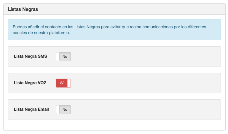Click the "Listas Negras" panel title

click(23, 9)
